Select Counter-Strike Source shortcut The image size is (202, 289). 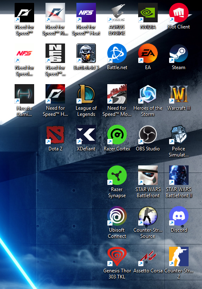click(148, 216)
